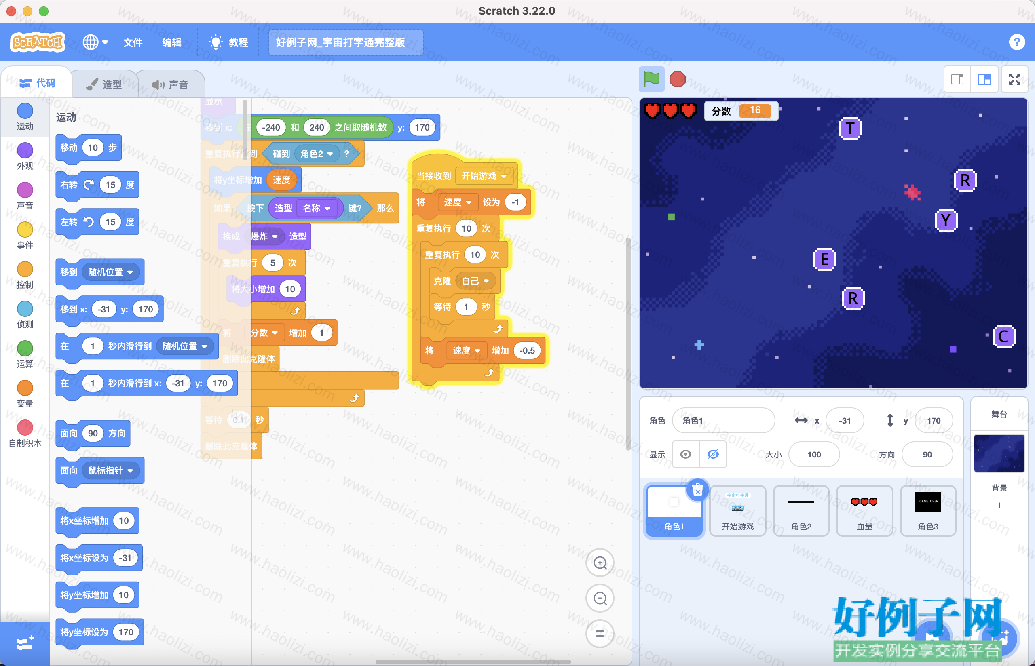Select the 运动 block category
The height and width of the screenshot is (666, 1035).
click(25, 117)
